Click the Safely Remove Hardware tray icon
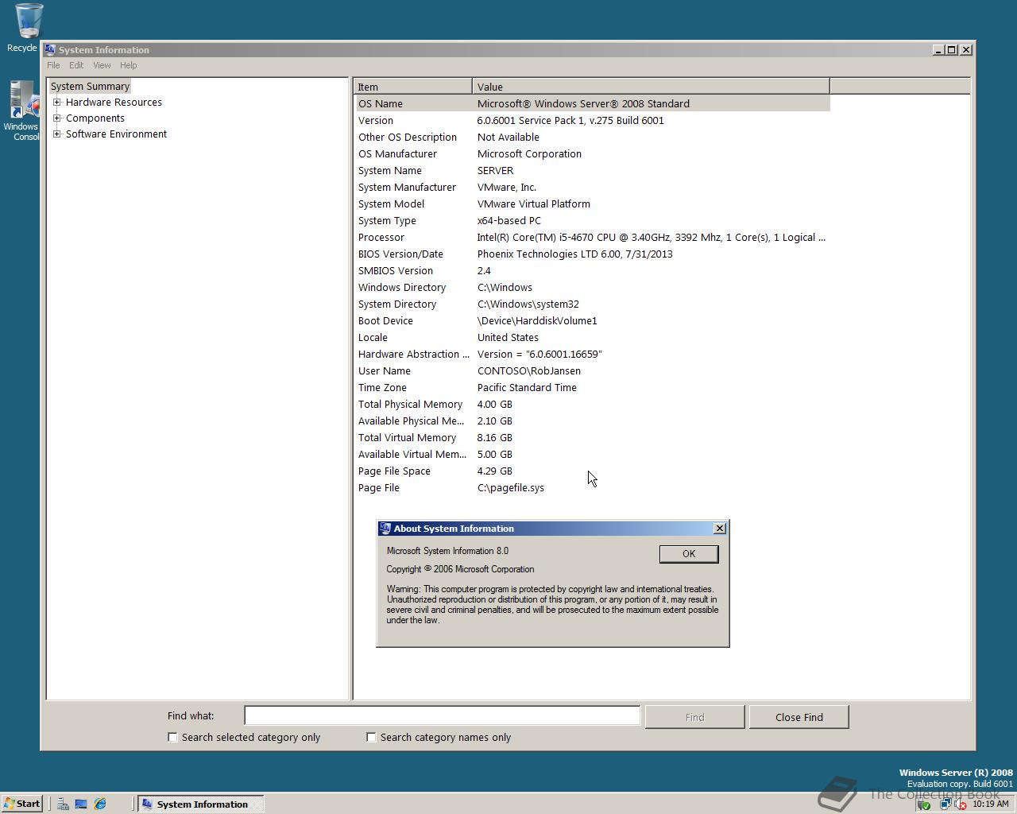Image resolution: width=1017 pixels, height=814 pixels. (x=923, y=804)
